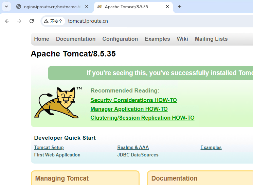The image size is (253, 185).
Task: Expand the tab search dropdown
Action: [x=6, y=6]
